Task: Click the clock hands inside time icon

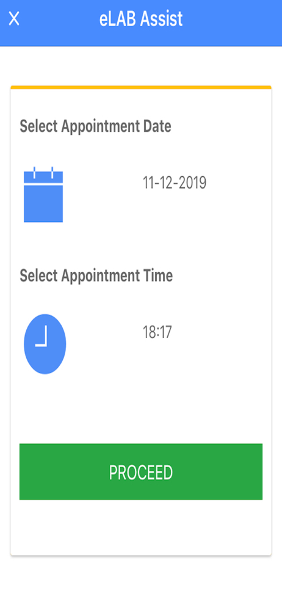Action: 42,337
